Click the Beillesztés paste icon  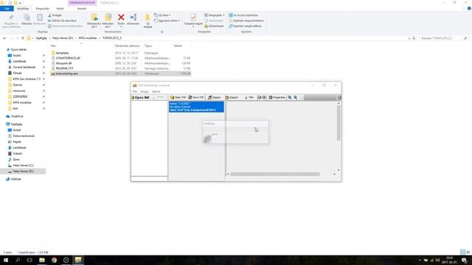(x=39, y=18)
